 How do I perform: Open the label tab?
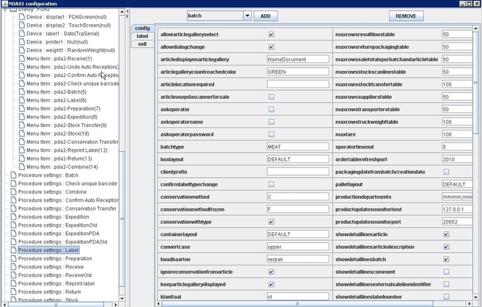pyautogui.click(x=143, y=36)
